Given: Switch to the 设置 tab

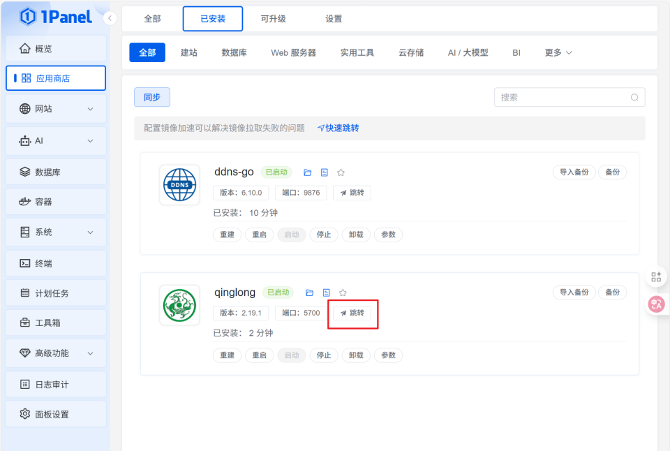Looking at the screenshot, I should tap(334, 19).
